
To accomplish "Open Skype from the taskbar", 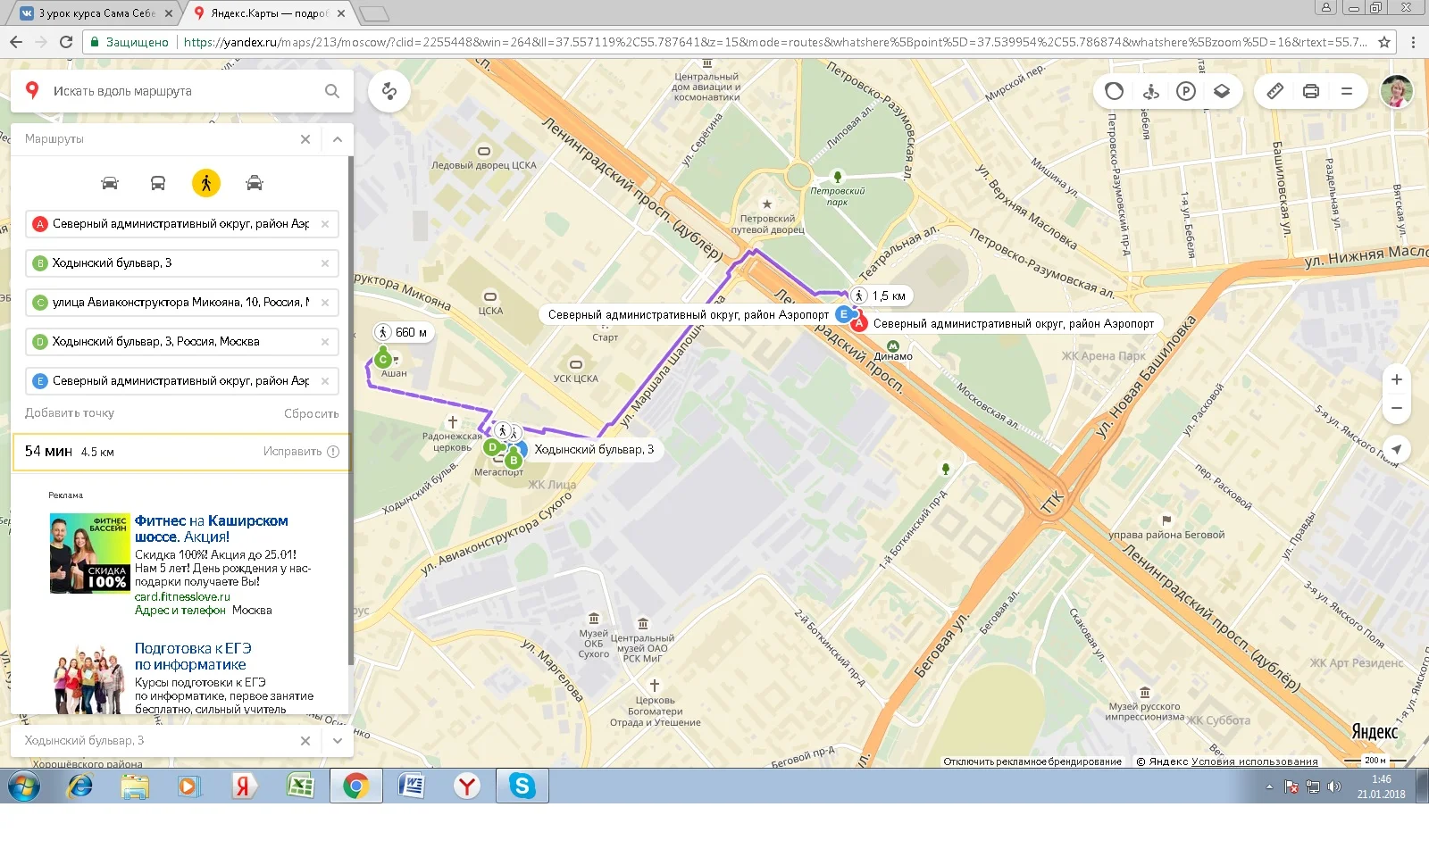I will click(522, 786).
